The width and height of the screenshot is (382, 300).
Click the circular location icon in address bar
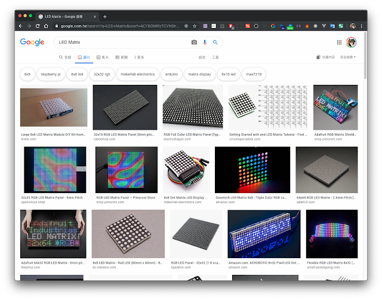[x=186, y=26]
